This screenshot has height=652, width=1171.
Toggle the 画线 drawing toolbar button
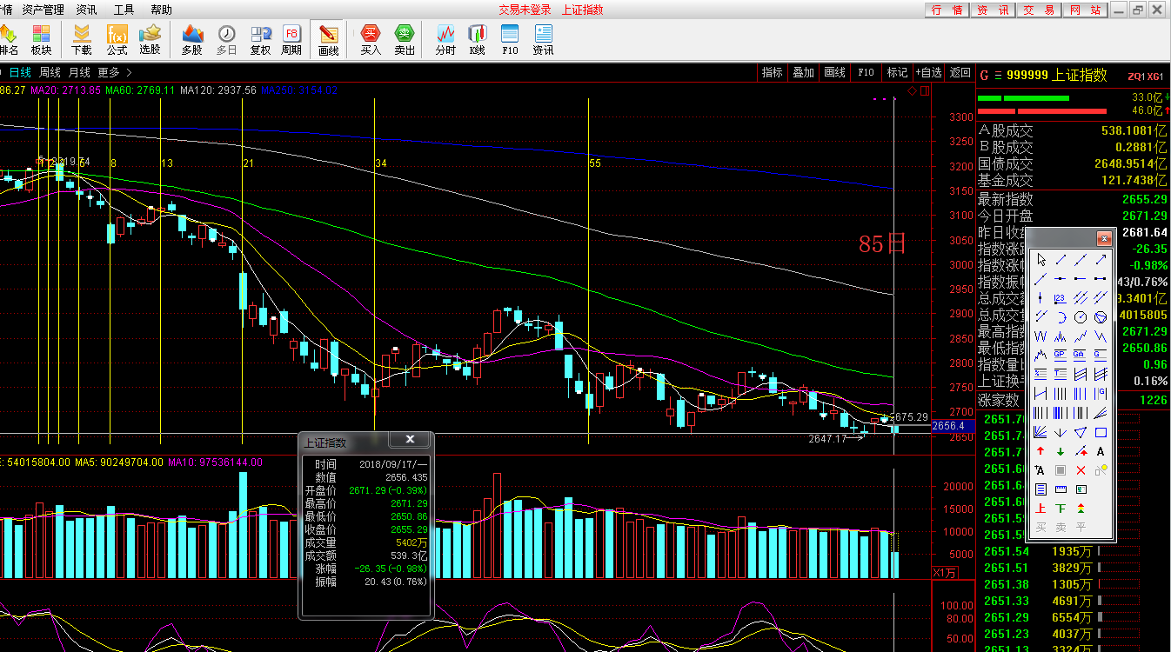click(x=328, y=40)
